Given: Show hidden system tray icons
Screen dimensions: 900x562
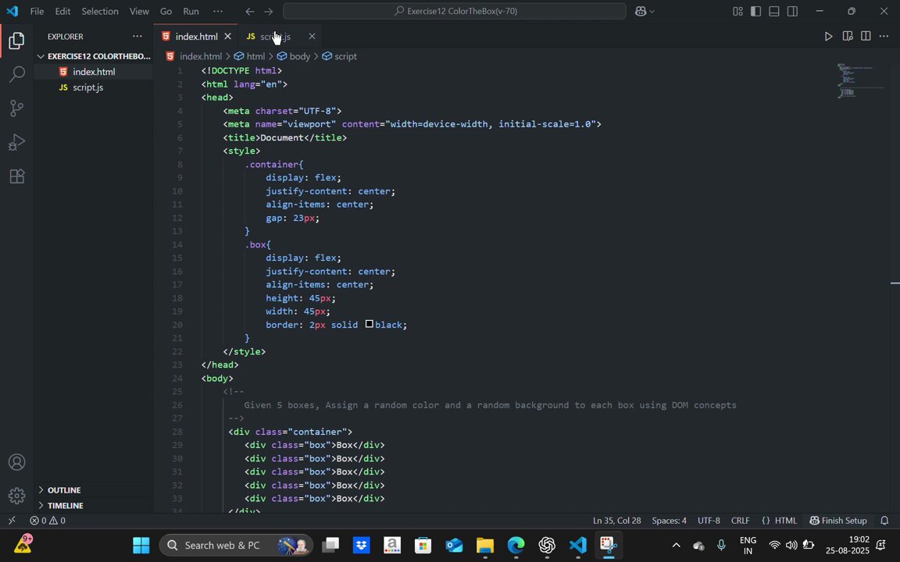Looking at the screenshot, I should click(676, 546).
